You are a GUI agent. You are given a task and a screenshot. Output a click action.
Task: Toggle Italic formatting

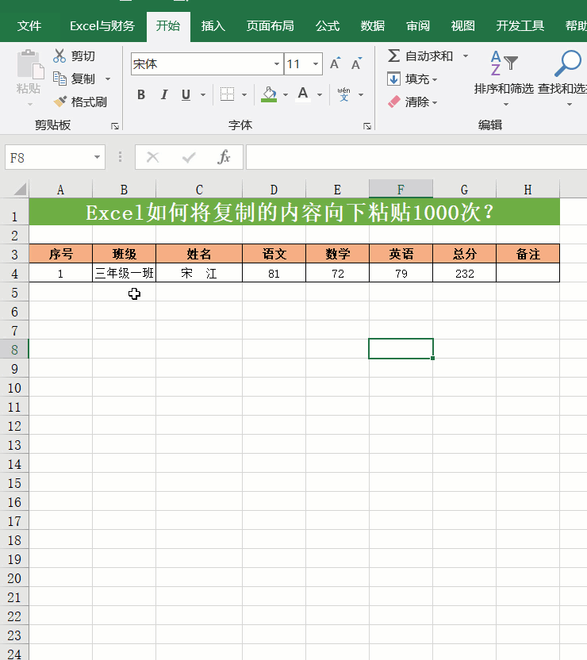click(x=164, y=94)
